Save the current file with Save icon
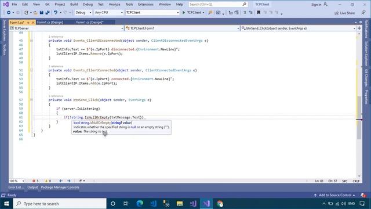This screenshot has width=371, height=209. pyautogui.click(x=41, y=13)
